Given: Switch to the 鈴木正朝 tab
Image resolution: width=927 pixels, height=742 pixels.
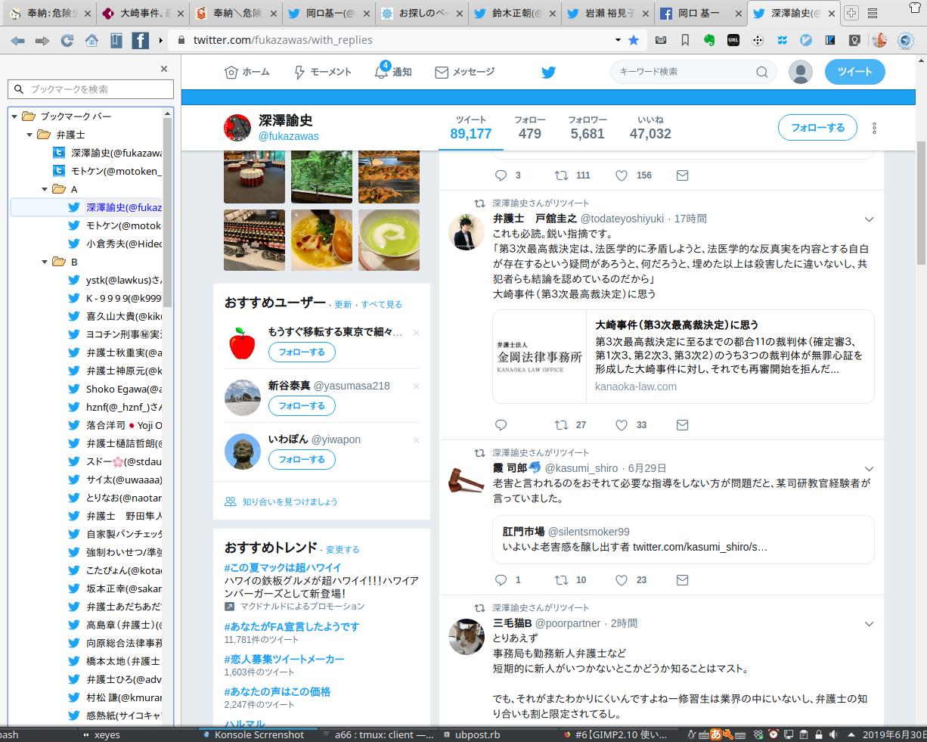Looking at the screenshot, I should coord(513,13).
